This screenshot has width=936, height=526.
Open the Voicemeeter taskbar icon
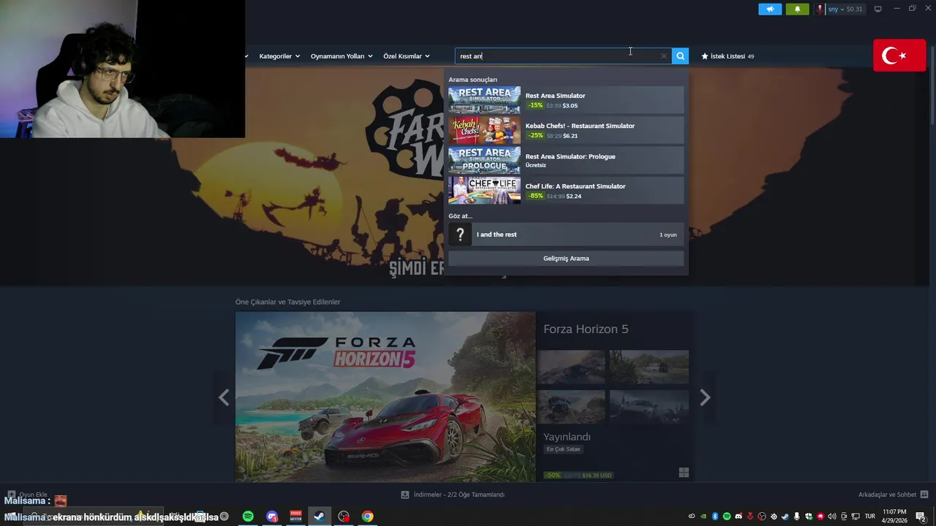296,517
